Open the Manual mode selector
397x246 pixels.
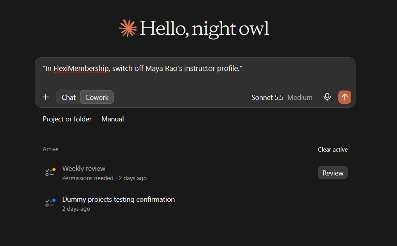click(113, 119)
